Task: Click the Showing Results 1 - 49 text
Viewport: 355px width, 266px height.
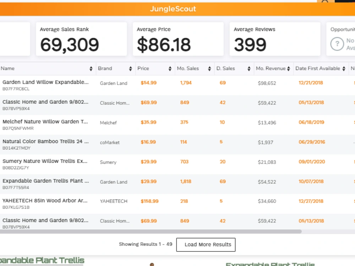Action: pos(146,244)
